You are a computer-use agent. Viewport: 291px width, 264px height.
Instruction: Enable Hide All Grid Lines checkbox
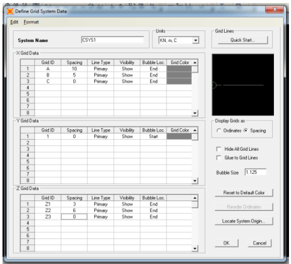point(219,149)
